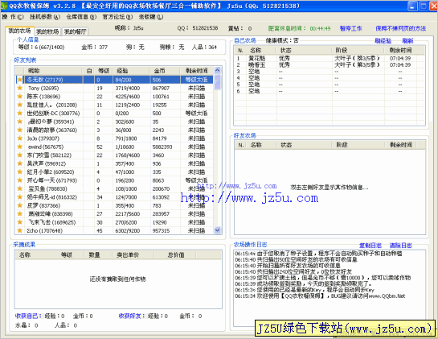Screen dimensions: 438x339
Task: Switch to the 我的农场 tab
Action: [x=19, y=31]
